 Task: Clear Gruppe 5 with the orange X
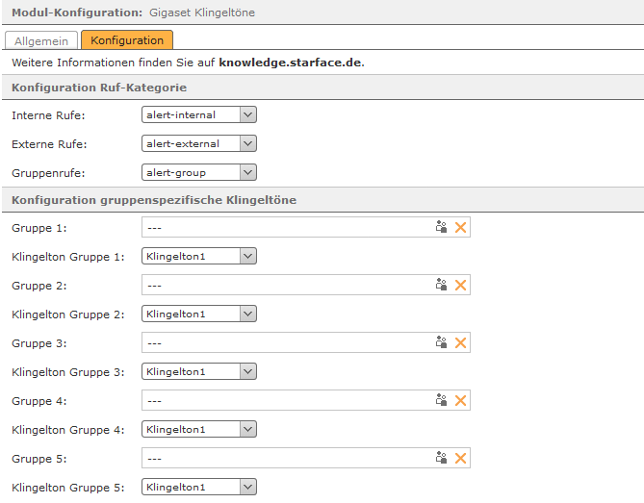point(460,458)
